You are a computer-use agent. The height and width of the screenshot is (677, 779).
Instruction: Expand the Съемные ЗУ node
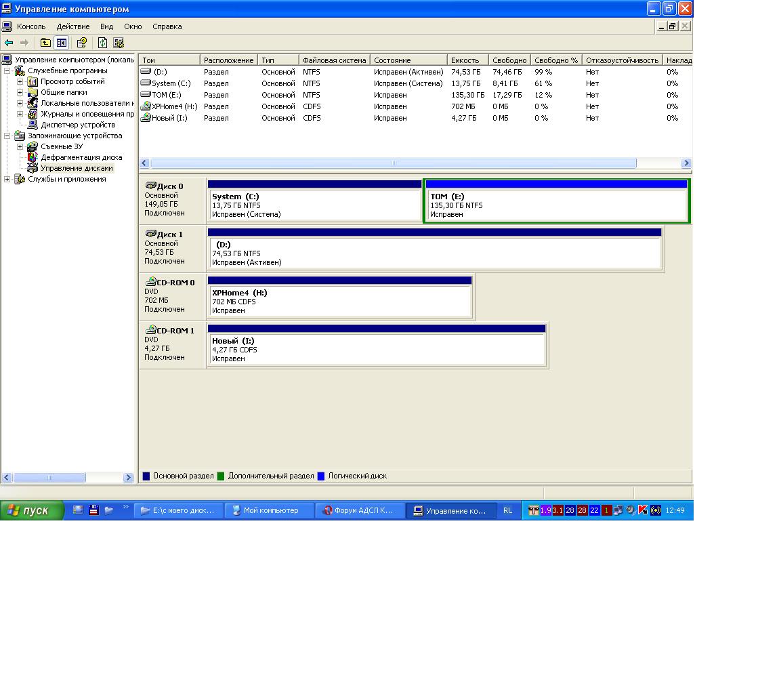20,146
